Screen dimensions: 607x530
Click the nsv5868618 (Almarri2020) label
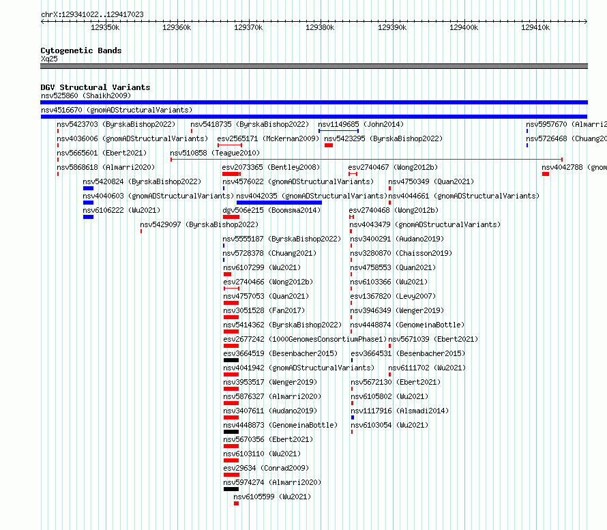click(106, 167)
